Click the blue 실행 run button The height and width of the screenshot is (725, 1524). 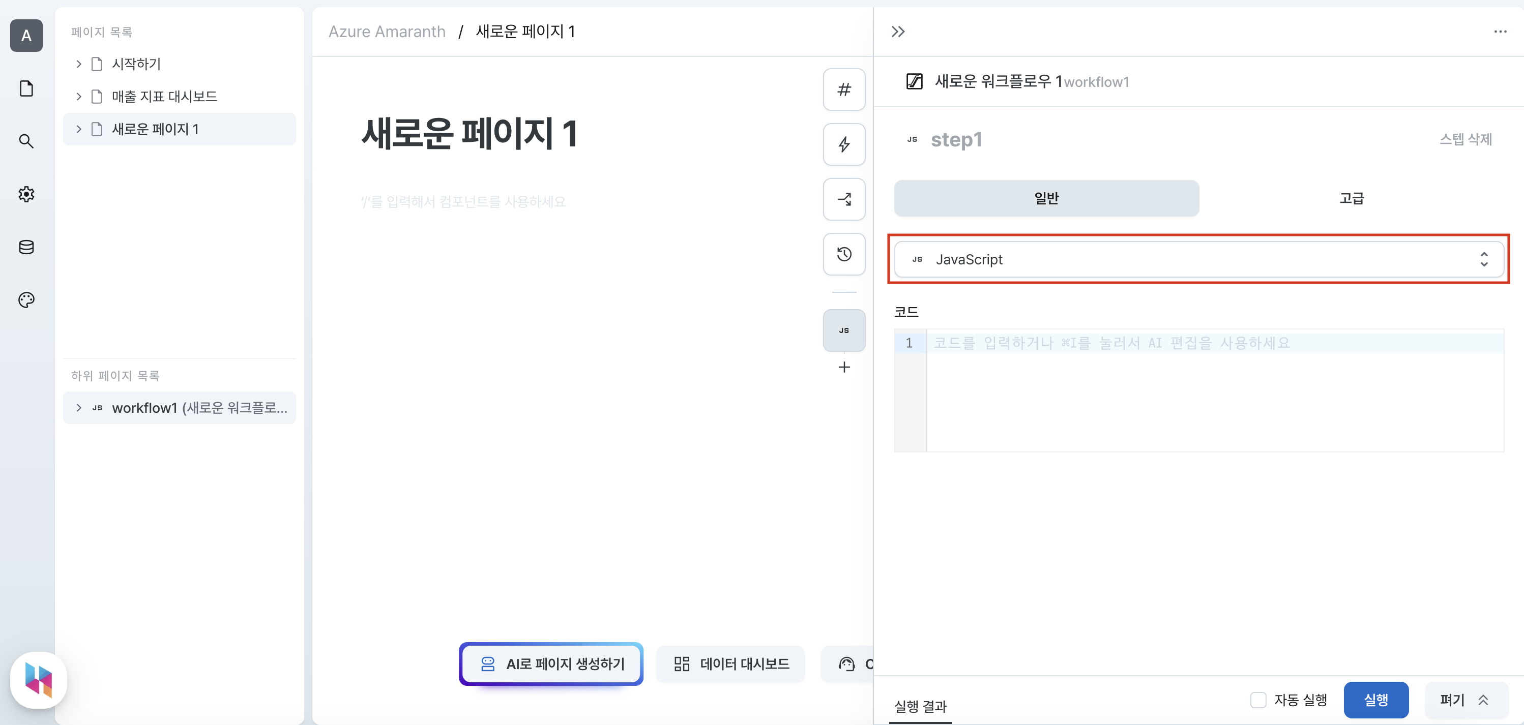(1376, 700)
